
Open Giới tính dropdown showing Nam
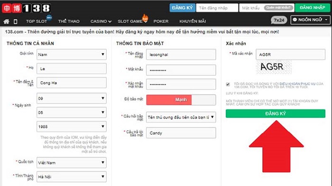(72, 54)
